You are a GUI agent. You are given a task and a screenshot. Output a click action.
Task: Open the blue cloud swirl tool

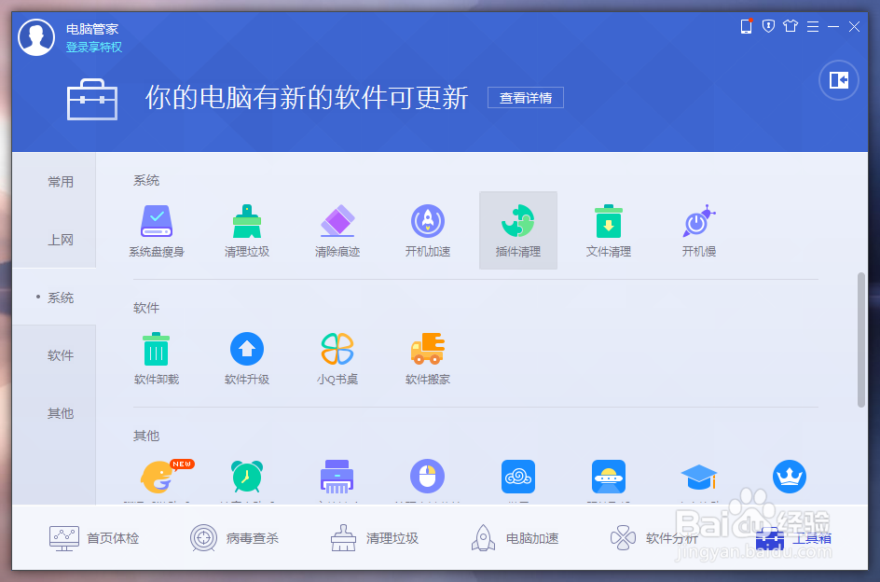tap(518, 477)
